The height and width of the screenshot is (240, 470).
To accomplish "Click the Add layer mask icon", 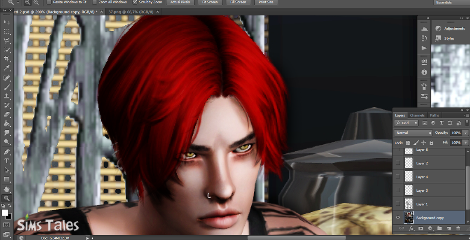I will (420, 228).
